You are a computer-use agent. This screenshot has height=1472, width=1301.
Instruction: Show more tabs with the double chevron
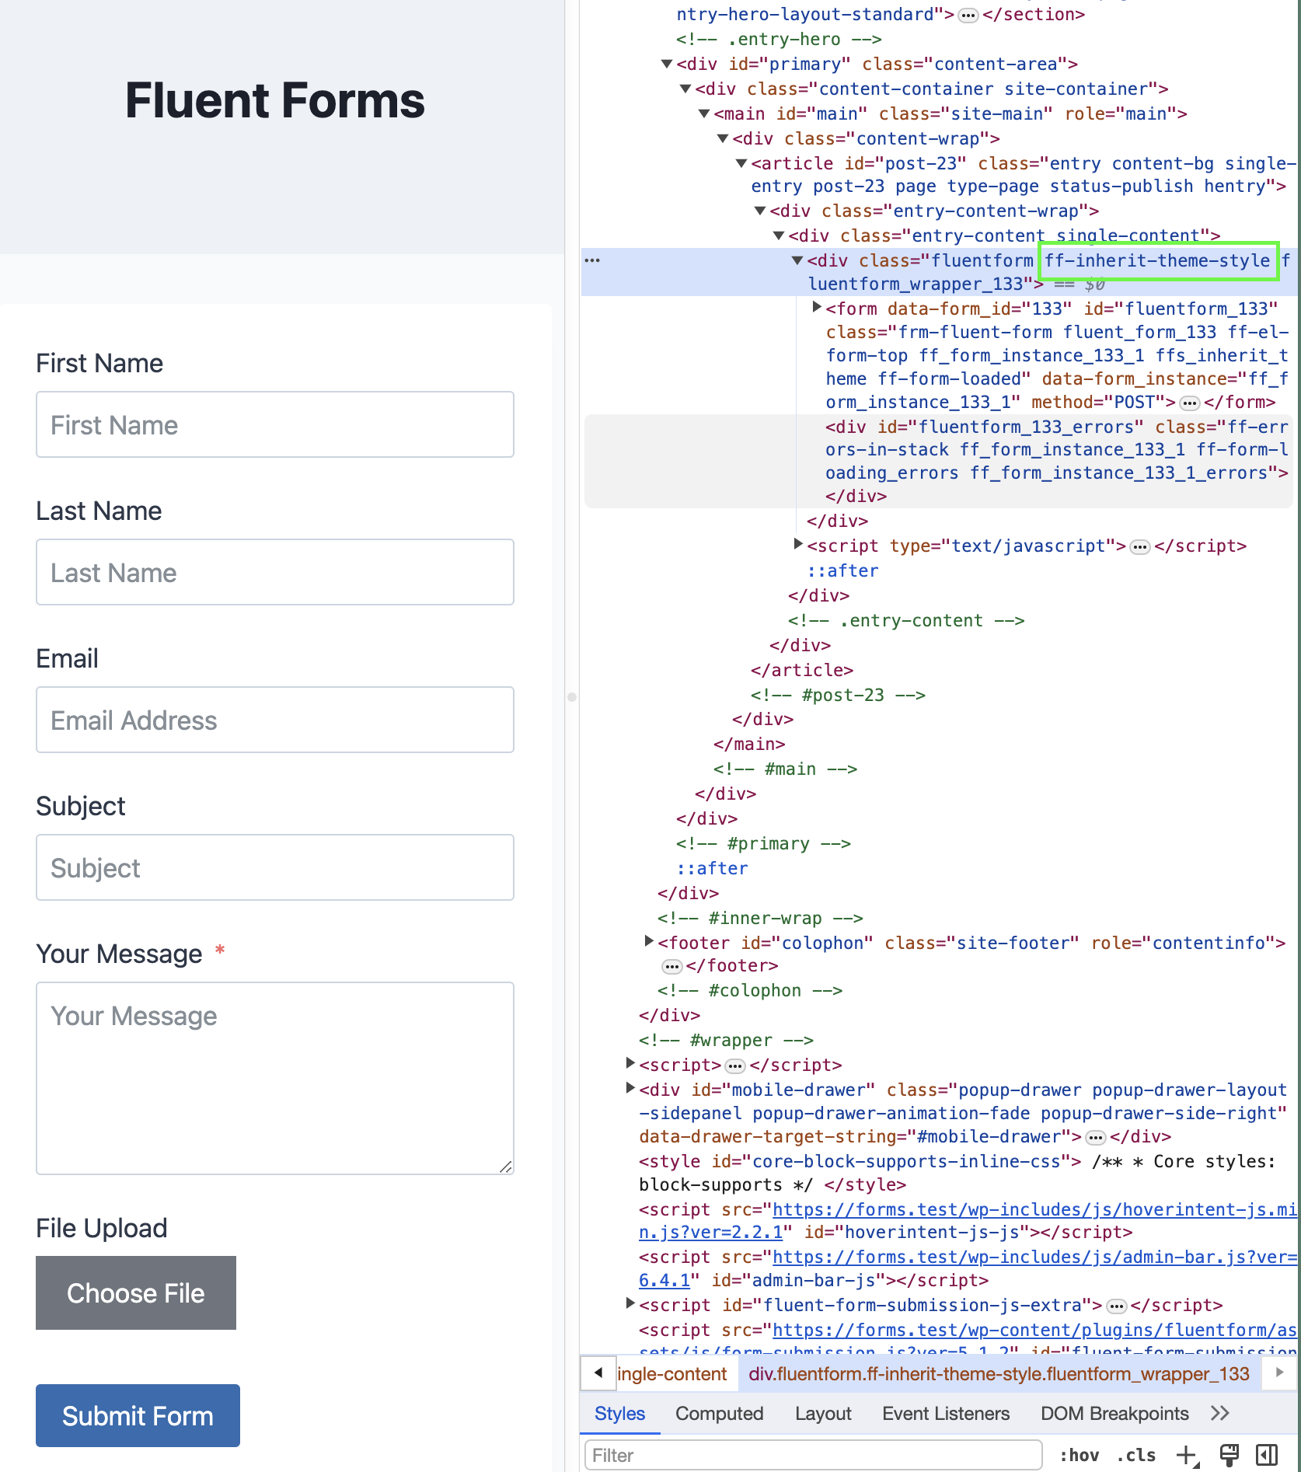pos(1220,1413)
